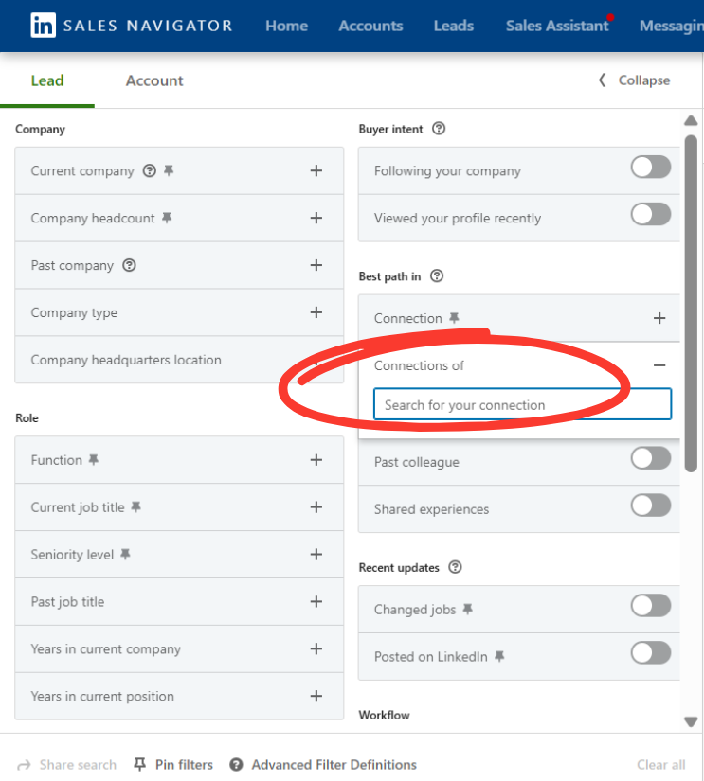704x781 pixels.
Task: Expand the Current company filter
Action: point(316,170)
